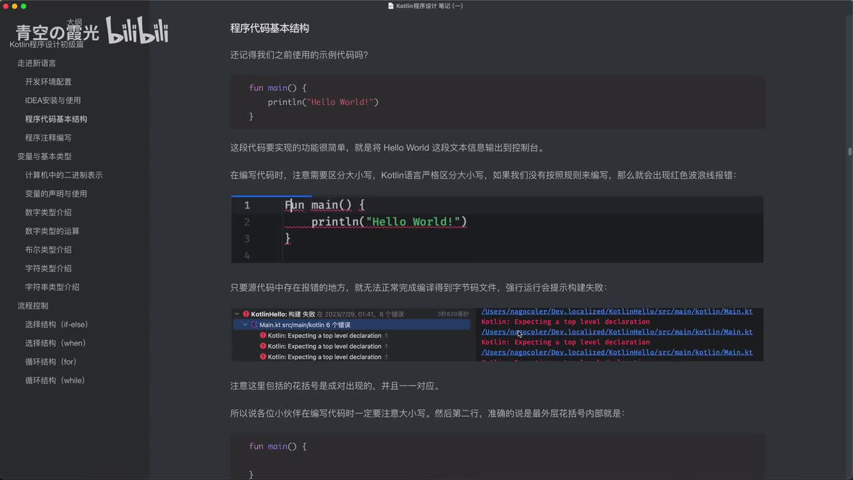Click the yellow minimize window button
853x480 pixels.
tap(15, 6)
